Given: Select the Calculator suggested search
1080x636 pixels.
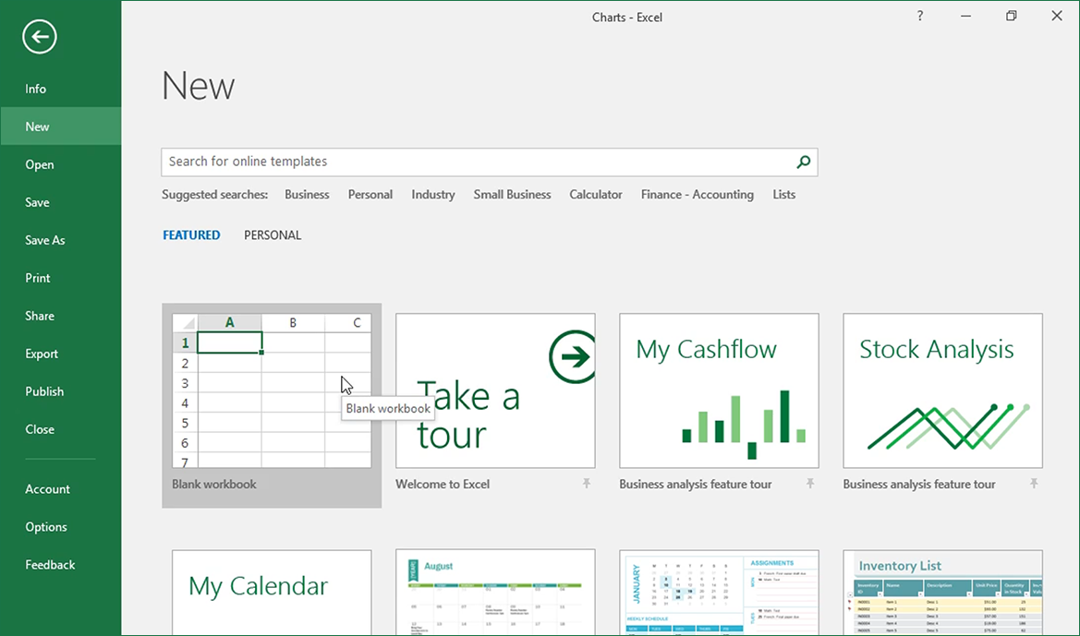Looking at the screenshot, I should point(595,195).
